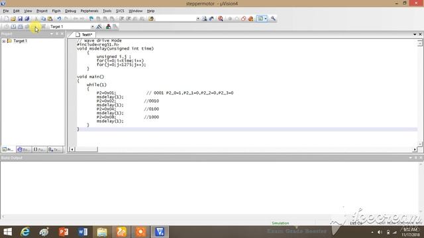424x238 pixels.
Task: Click the find text input field in the toolbar
Action: pyautogui.click(x=175, y=19)
